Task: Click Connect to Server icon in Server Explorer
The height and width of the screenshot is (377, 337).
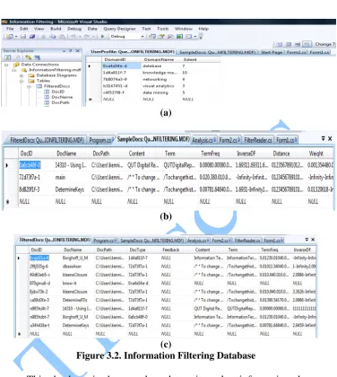Action: pyautogui.click(x=37, y=57)
